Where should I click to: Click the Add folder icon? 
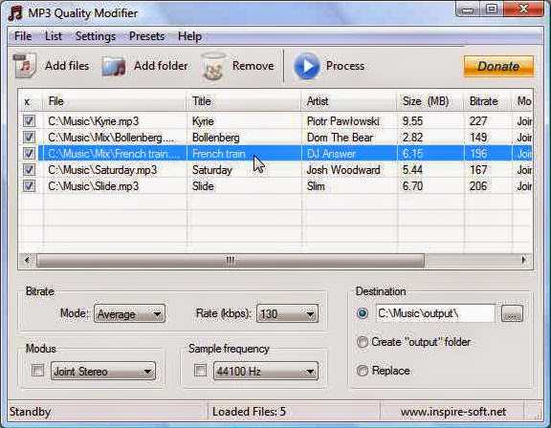(114, 66)
